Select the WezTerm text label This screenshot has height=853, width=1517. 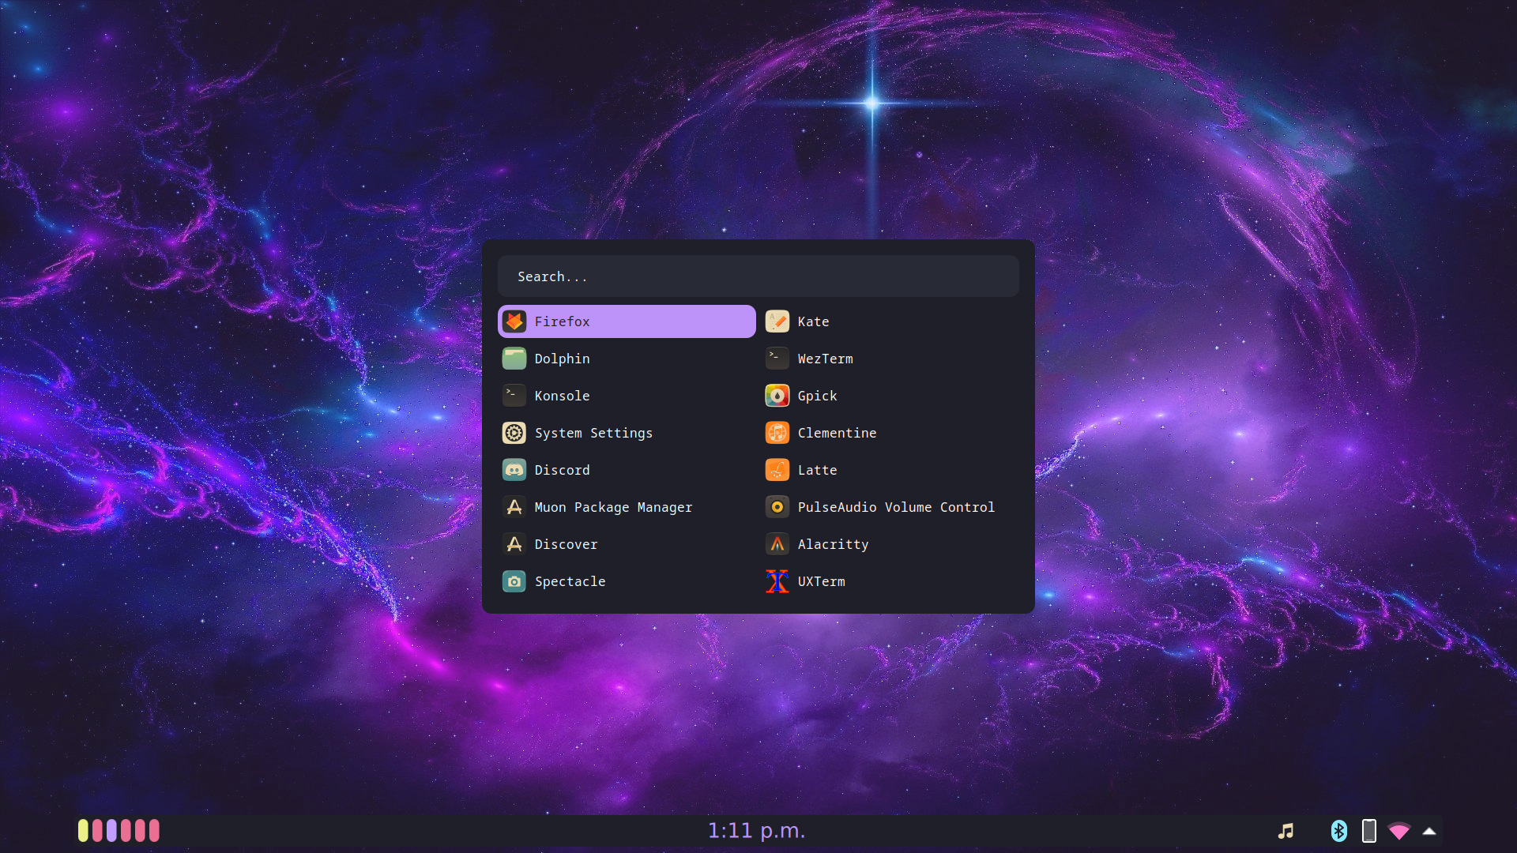[x=825, y=359]
